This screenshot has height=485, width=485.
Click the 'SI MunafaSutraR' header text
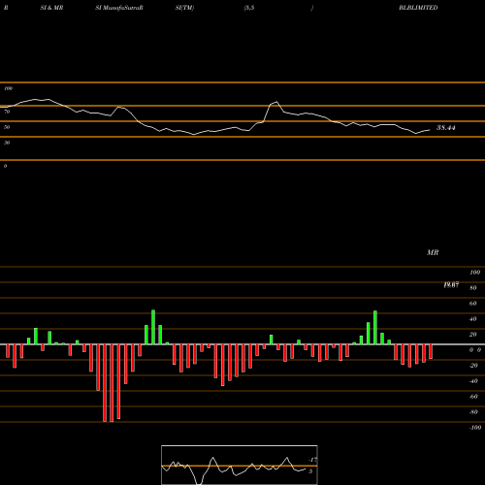(x=119, y=8)
